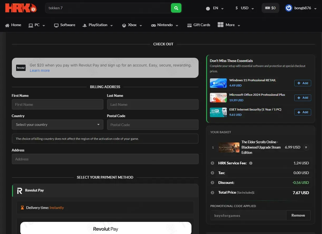
Task: Open the Blackwood basket item thumbnail
Action: (x=229, y=147)
